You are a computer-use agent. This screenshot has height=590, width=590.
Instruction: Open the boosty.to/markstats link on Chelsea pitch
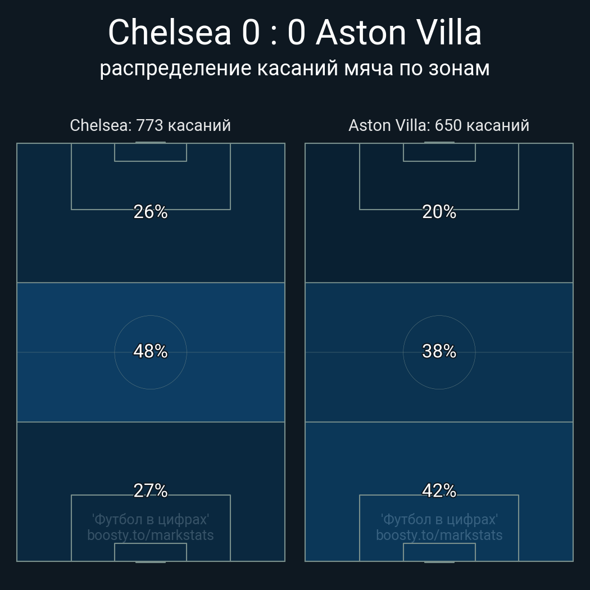151,535
